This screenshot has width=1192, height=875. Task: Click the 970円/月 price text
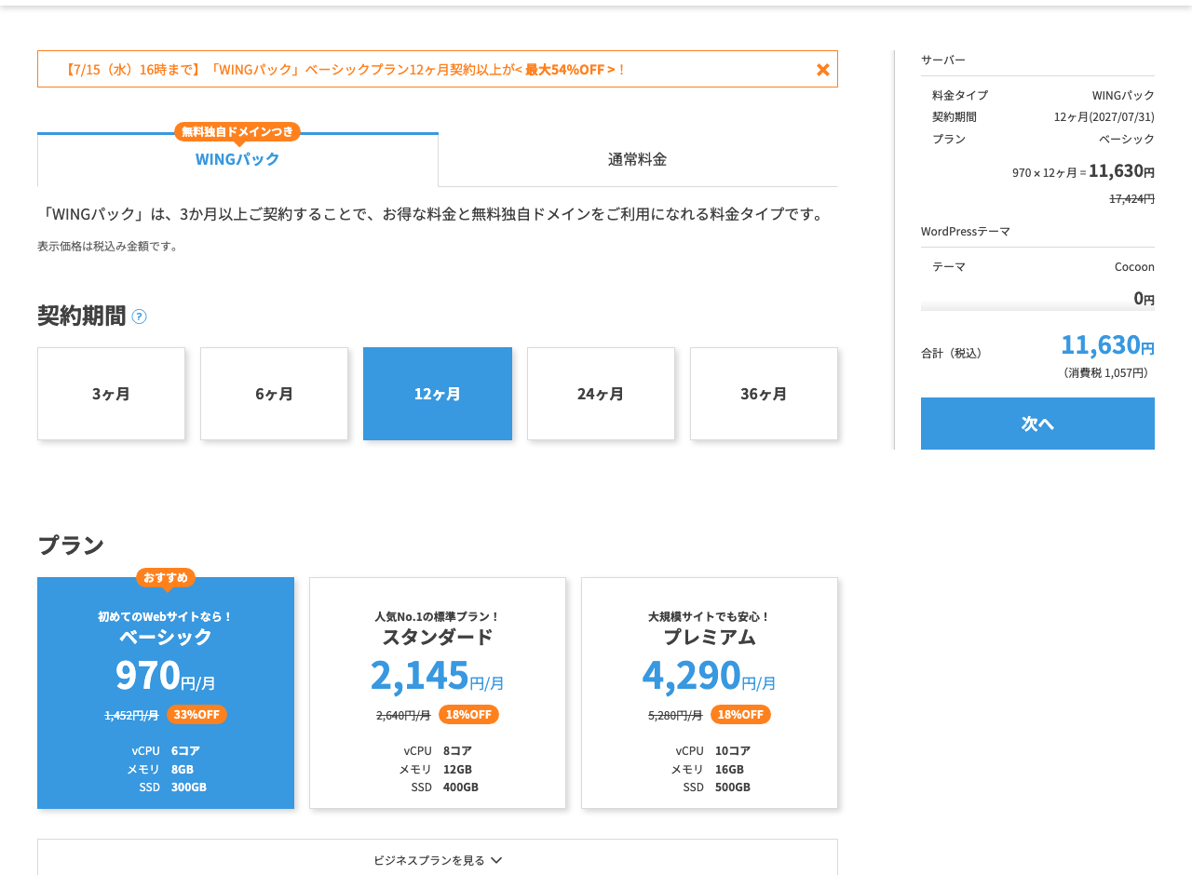pos(166,675)
